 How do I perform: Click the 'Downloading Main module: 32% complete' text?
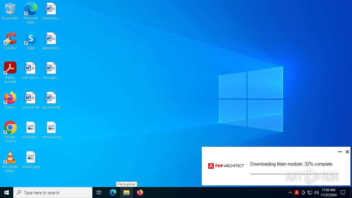(291, 164)
